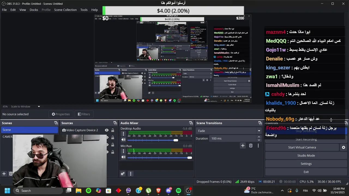349x196 pixels.
Task: Mute the Mic/Aux channel
Action: tap(123, 157)
